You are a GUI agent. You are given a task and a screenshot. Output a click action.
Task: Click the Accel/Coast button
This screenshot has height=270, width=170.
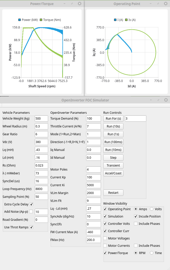click(113, 173)
